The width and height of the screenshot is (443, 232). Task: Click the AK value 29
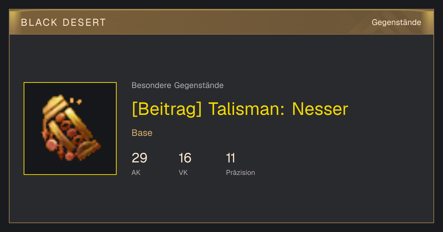point(140,158)
